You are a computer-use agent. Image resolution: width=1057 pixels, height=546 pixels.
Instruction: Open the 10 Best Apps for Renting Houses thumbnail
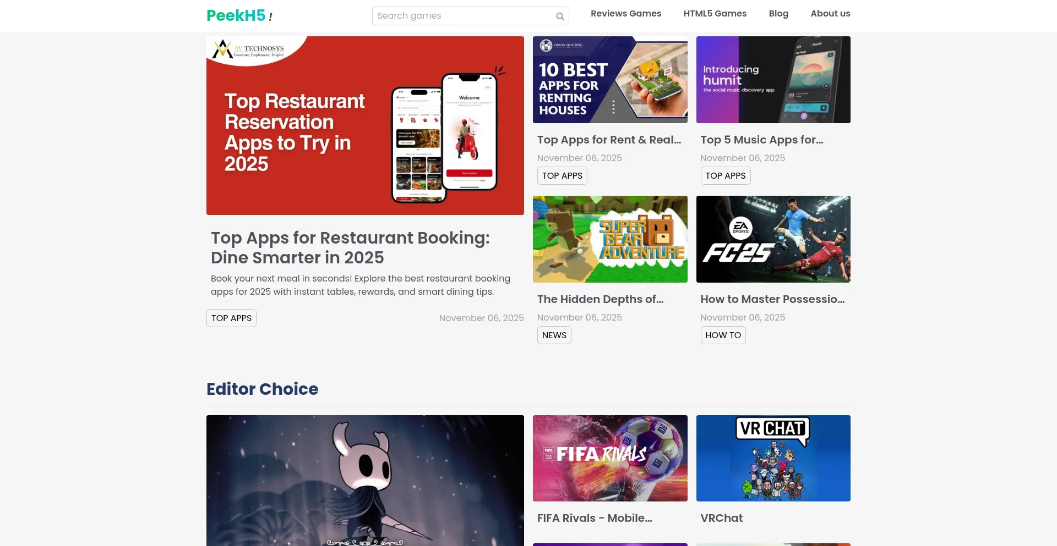click(610, 80)
